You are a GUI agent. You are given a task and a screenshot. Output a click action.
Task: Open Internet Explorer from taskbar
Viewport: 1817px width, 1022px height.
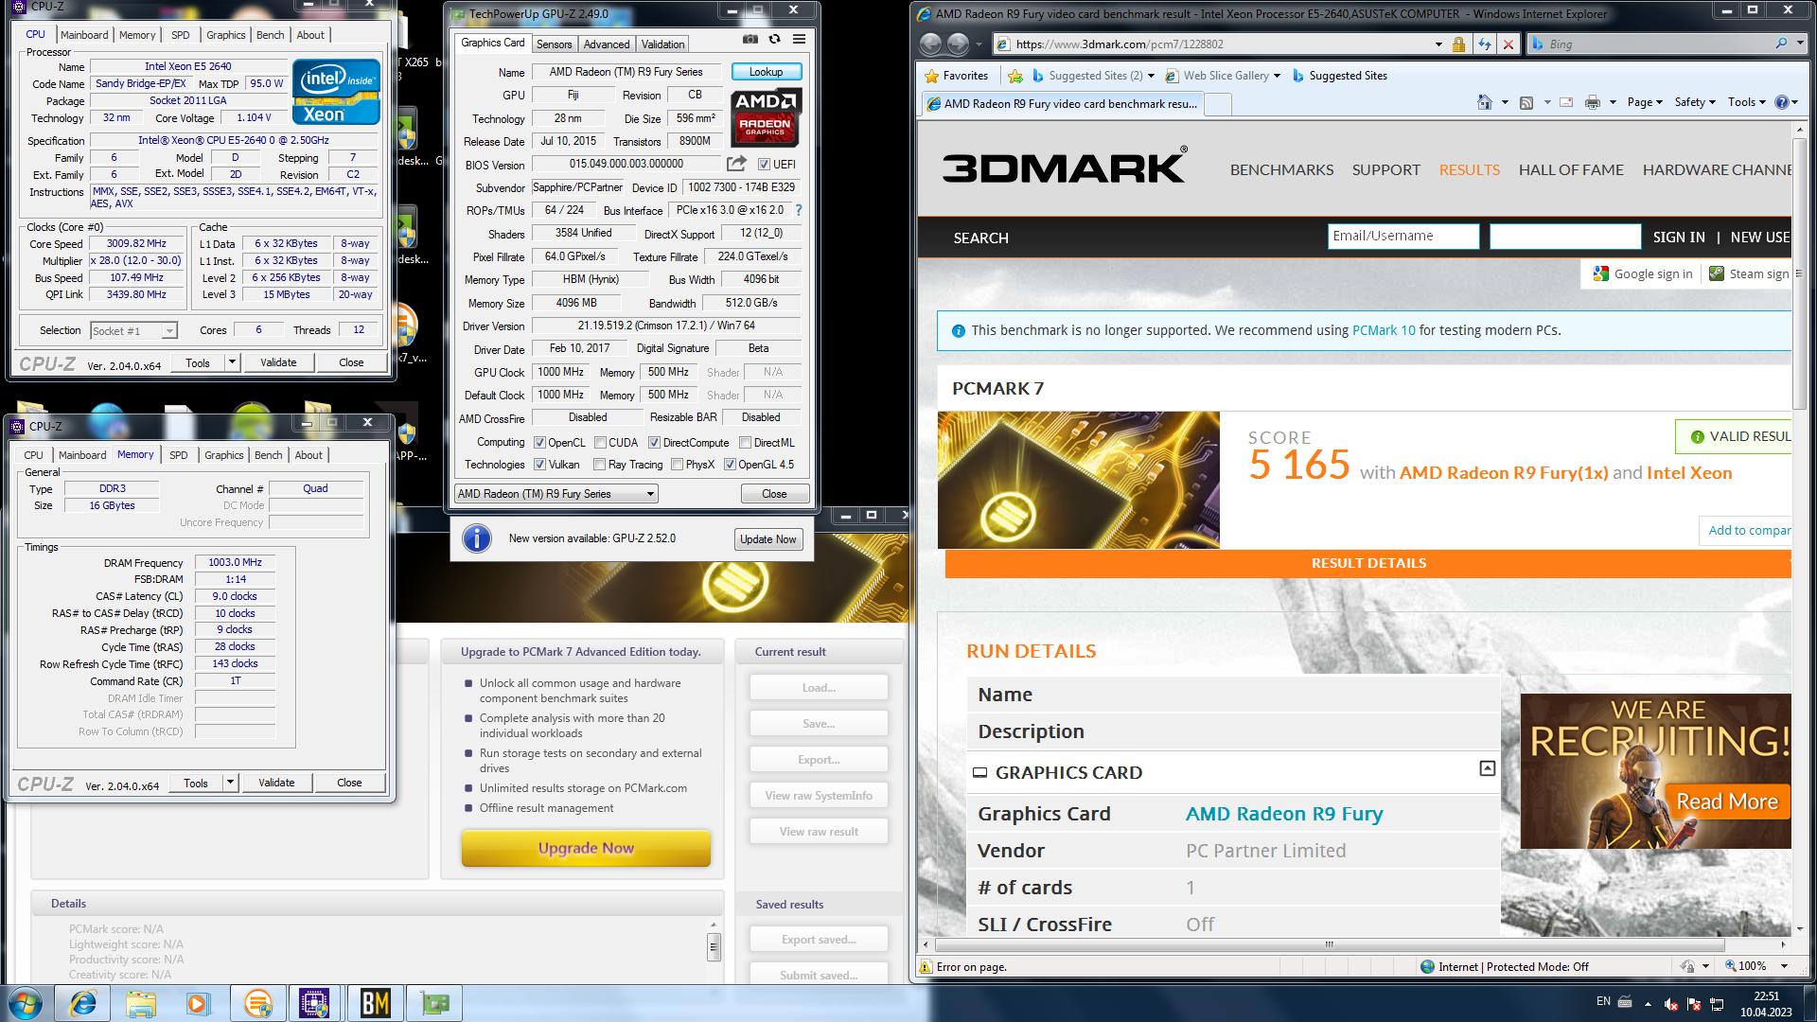(x=83, y=1003)
